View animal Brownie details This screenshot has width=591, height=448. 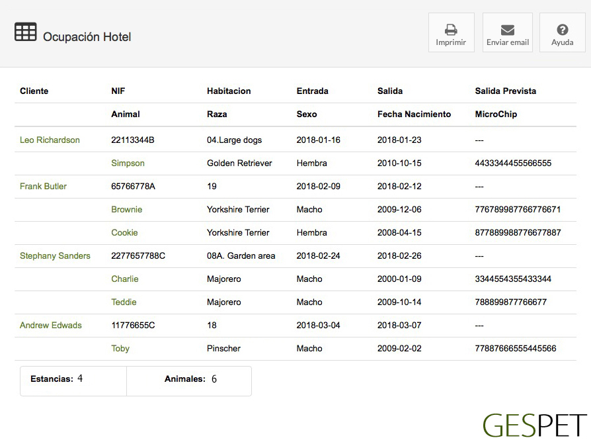pos(126,210)
